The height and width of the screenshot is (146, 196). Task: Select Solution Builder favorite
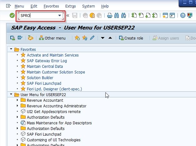pos(40,78)
